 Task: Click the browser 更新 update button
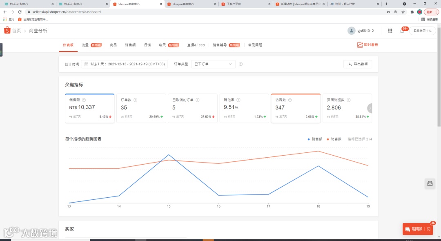431,12
